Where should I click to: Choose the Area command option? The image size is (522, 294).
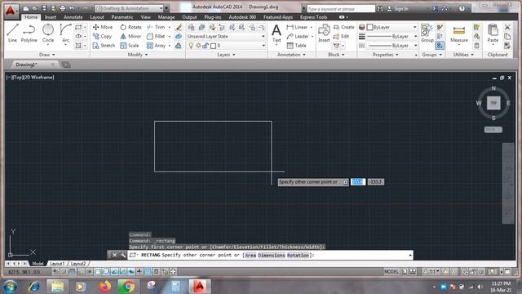point(250,255)
